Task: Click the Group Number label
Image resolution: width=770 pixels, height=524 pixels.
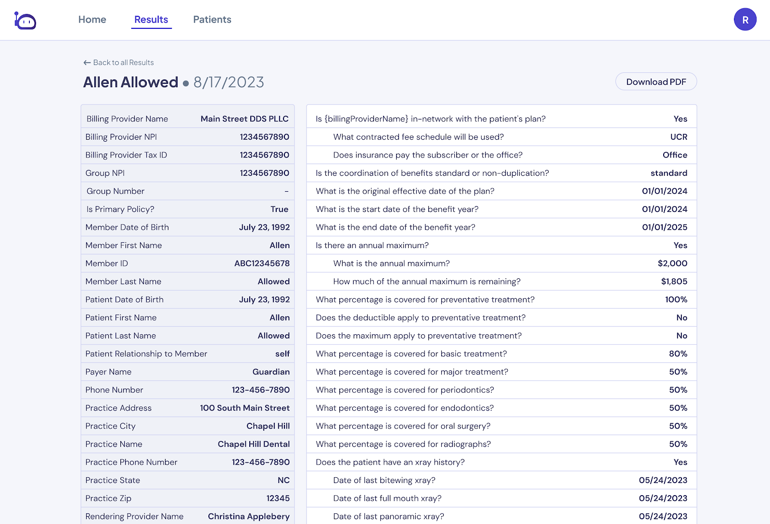Action: click(115, 191)
